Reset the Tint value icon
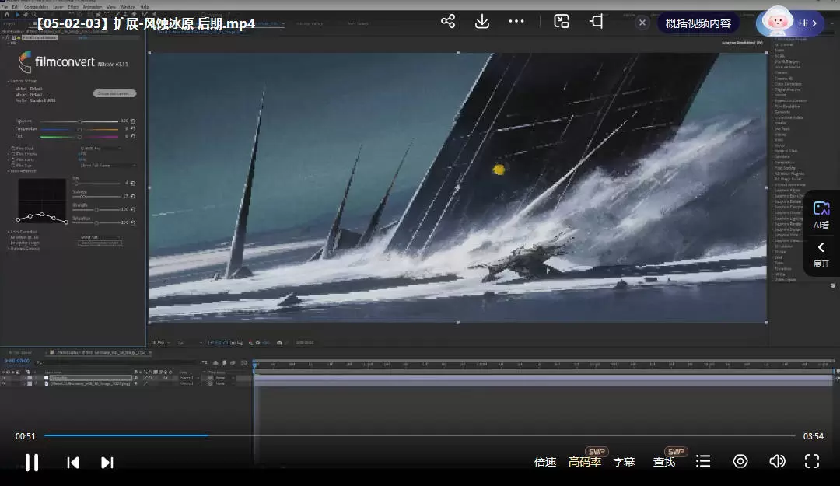The image size is (840, 486). click(133, 136)
